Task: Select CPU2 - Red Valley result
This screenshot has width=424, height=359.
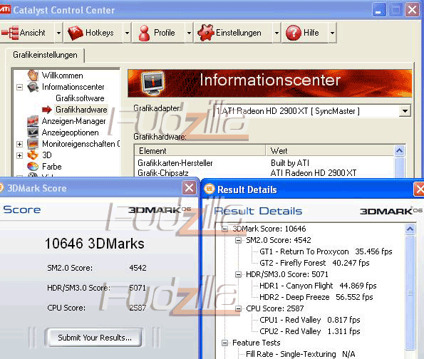Action: click(310, 331)
